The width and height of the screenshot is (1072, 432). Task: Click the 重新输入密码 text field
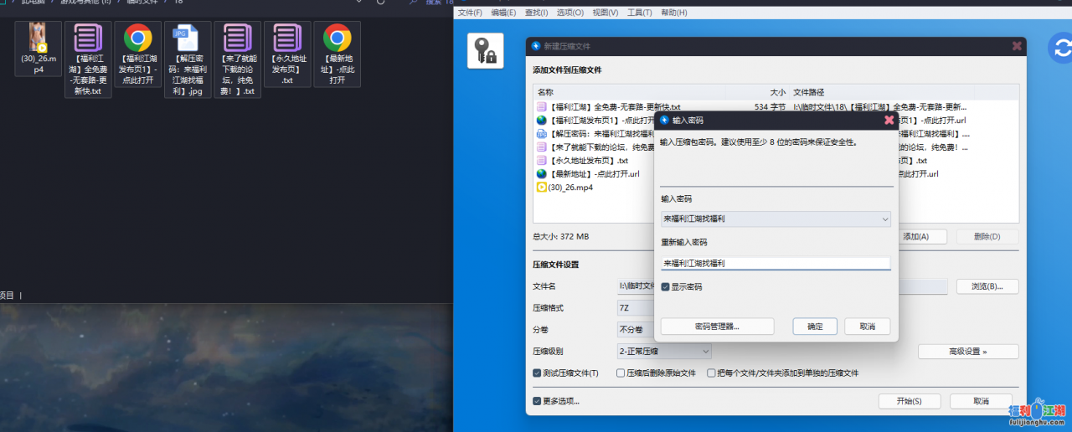pyautogui.click(x=775, y=263)
